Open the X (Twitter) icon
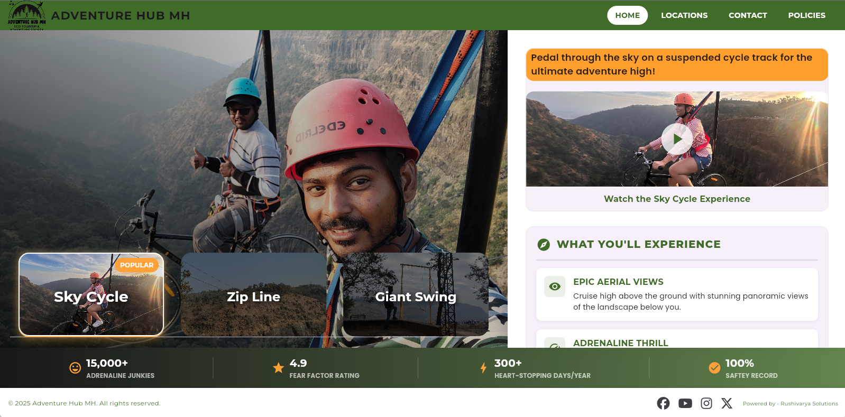 (x=727, y=403)
